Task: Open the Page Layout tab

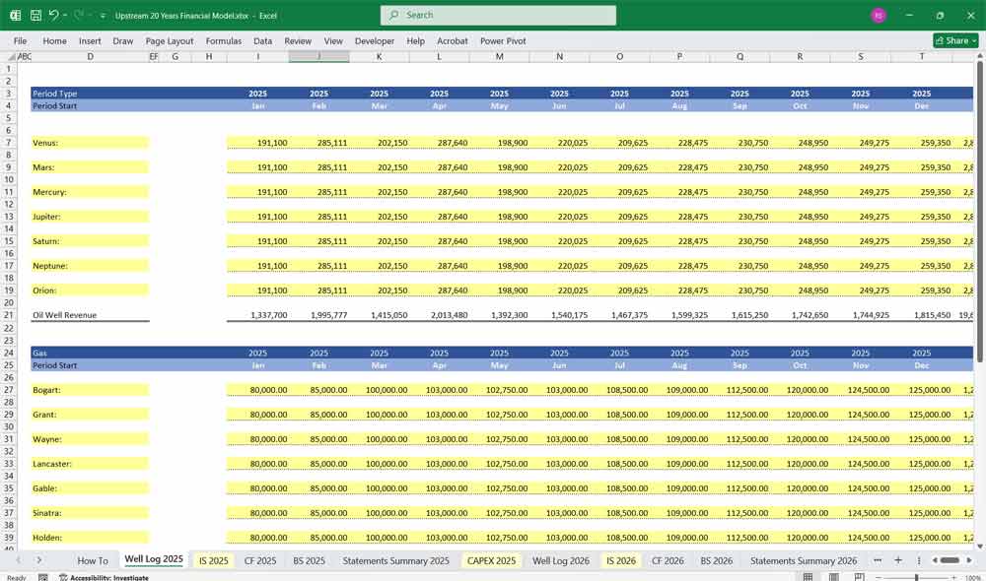Action: (x=170, y=40)
